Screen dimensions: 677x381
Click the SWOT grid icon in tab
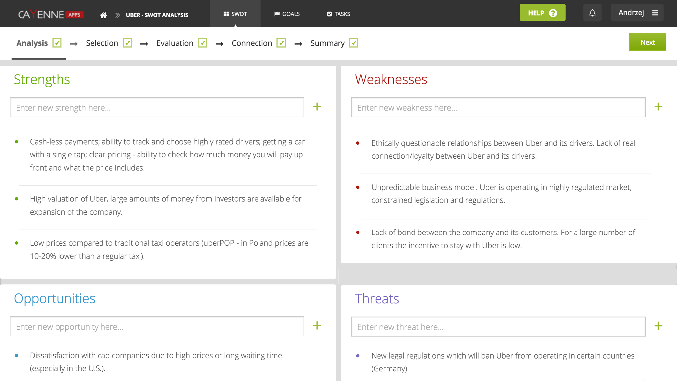click(226, 14)
